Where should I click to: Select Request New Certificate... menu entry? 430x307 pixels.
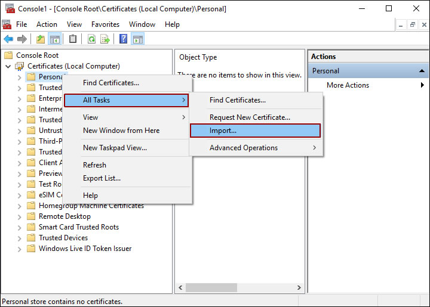[250, 117]
